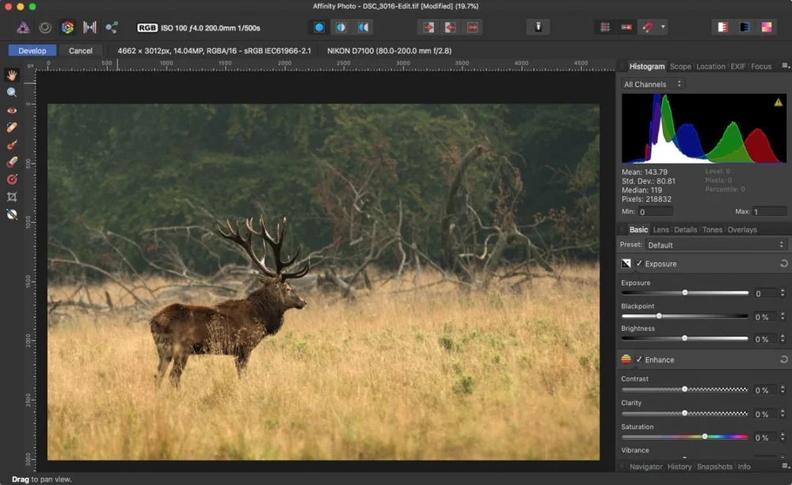The width and height of the screenshot is (792, 485).
Task: Open the Develop Assistant options
Action: coord(538,26)
